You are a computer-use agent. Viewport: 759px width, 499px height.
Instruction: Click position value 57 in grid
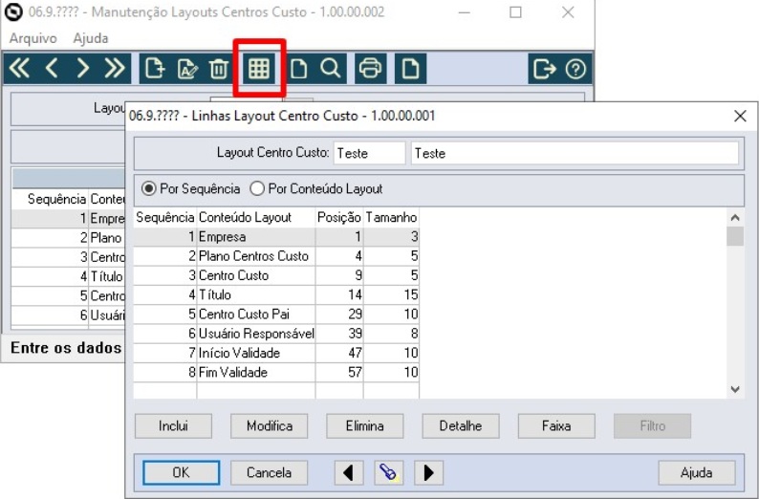[x=355, y=372]
